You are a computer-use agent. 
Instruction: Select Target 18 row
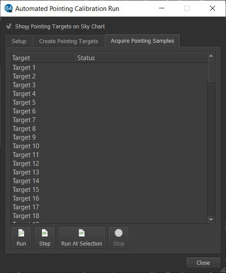coord(110,216)
